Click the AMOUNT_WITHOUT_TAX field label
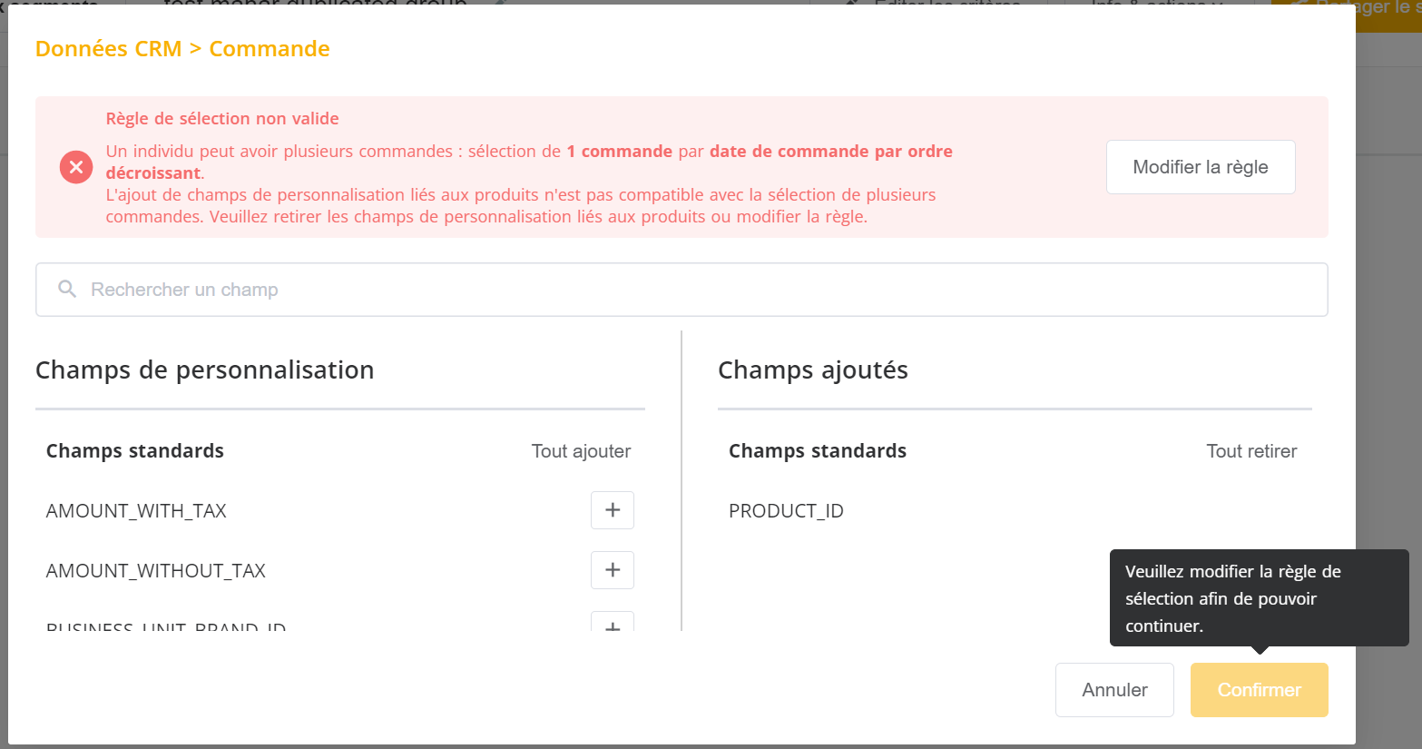Viewport: 1422px width, 749px height. pos(156,571)
